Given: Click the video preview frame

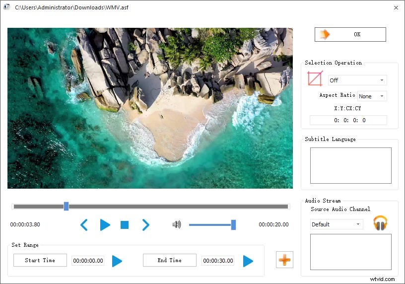Looking at the screenshot, I should 150,108.
